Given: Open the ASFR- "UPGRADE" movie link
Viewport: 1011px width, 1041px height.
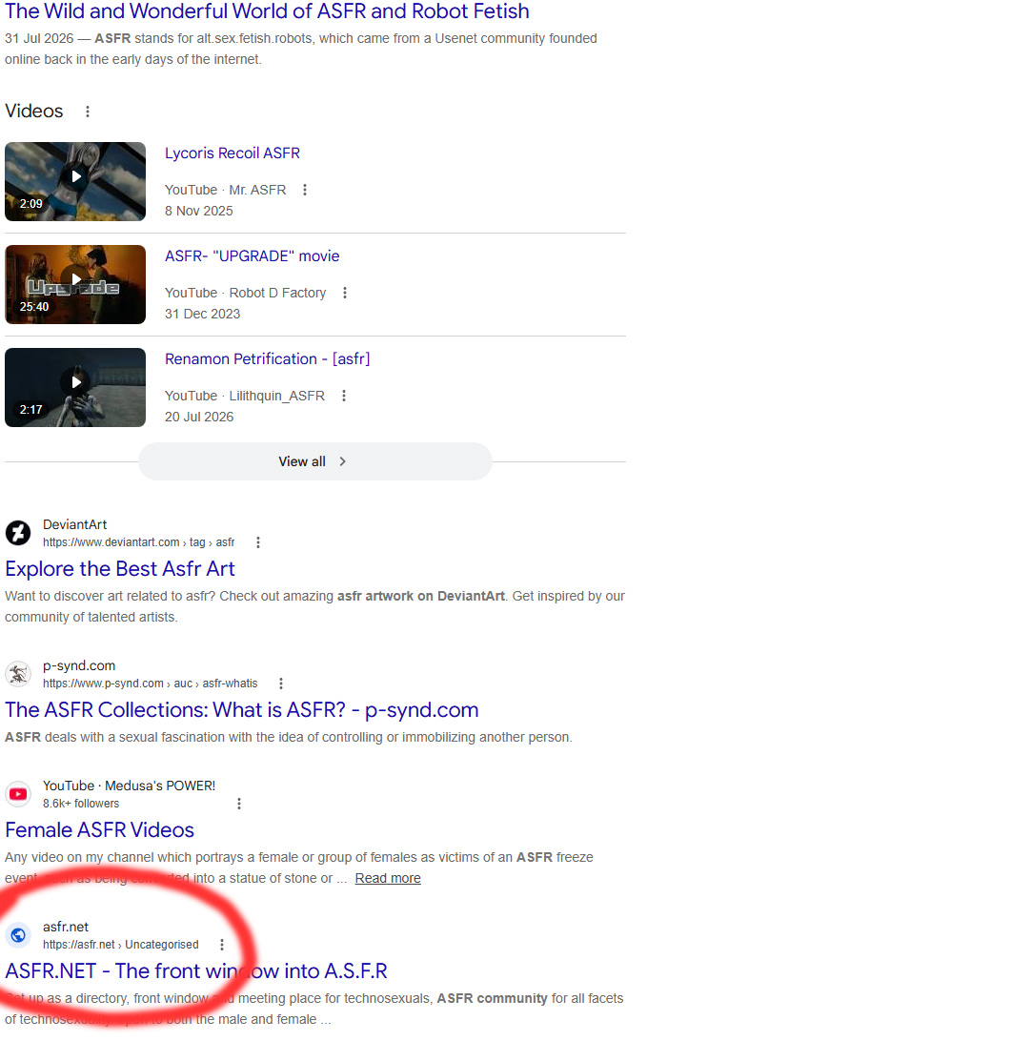Looking at the screenshot, I should tap(253, 256).
